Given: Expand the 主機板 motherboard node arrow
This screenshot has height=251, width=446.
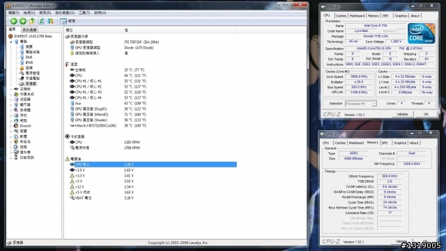Looking at the screenshot, I should point(11,89).
